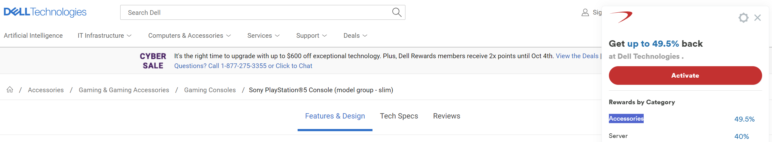Click inside the Search Dell field

point(258,12)
